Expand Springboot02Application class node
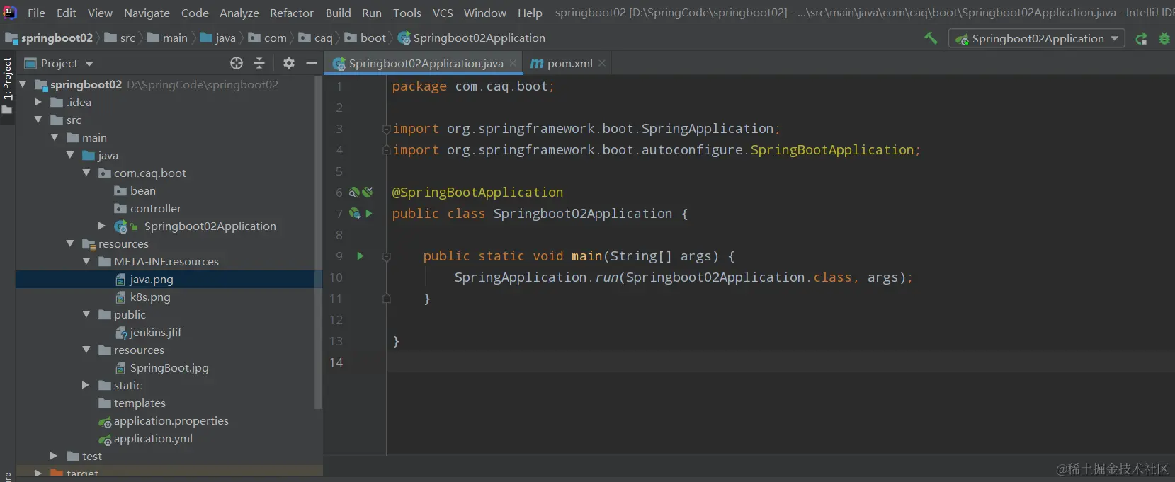The image size is (1175, 482). coord(102,226)
